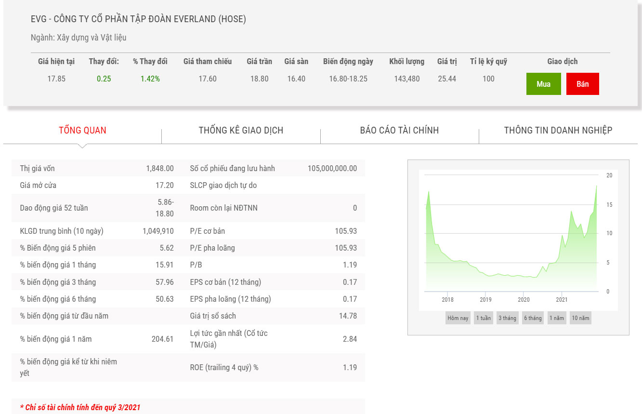
Task: Select the Hôm nay chart range
Action: click(x=458, y=318)
